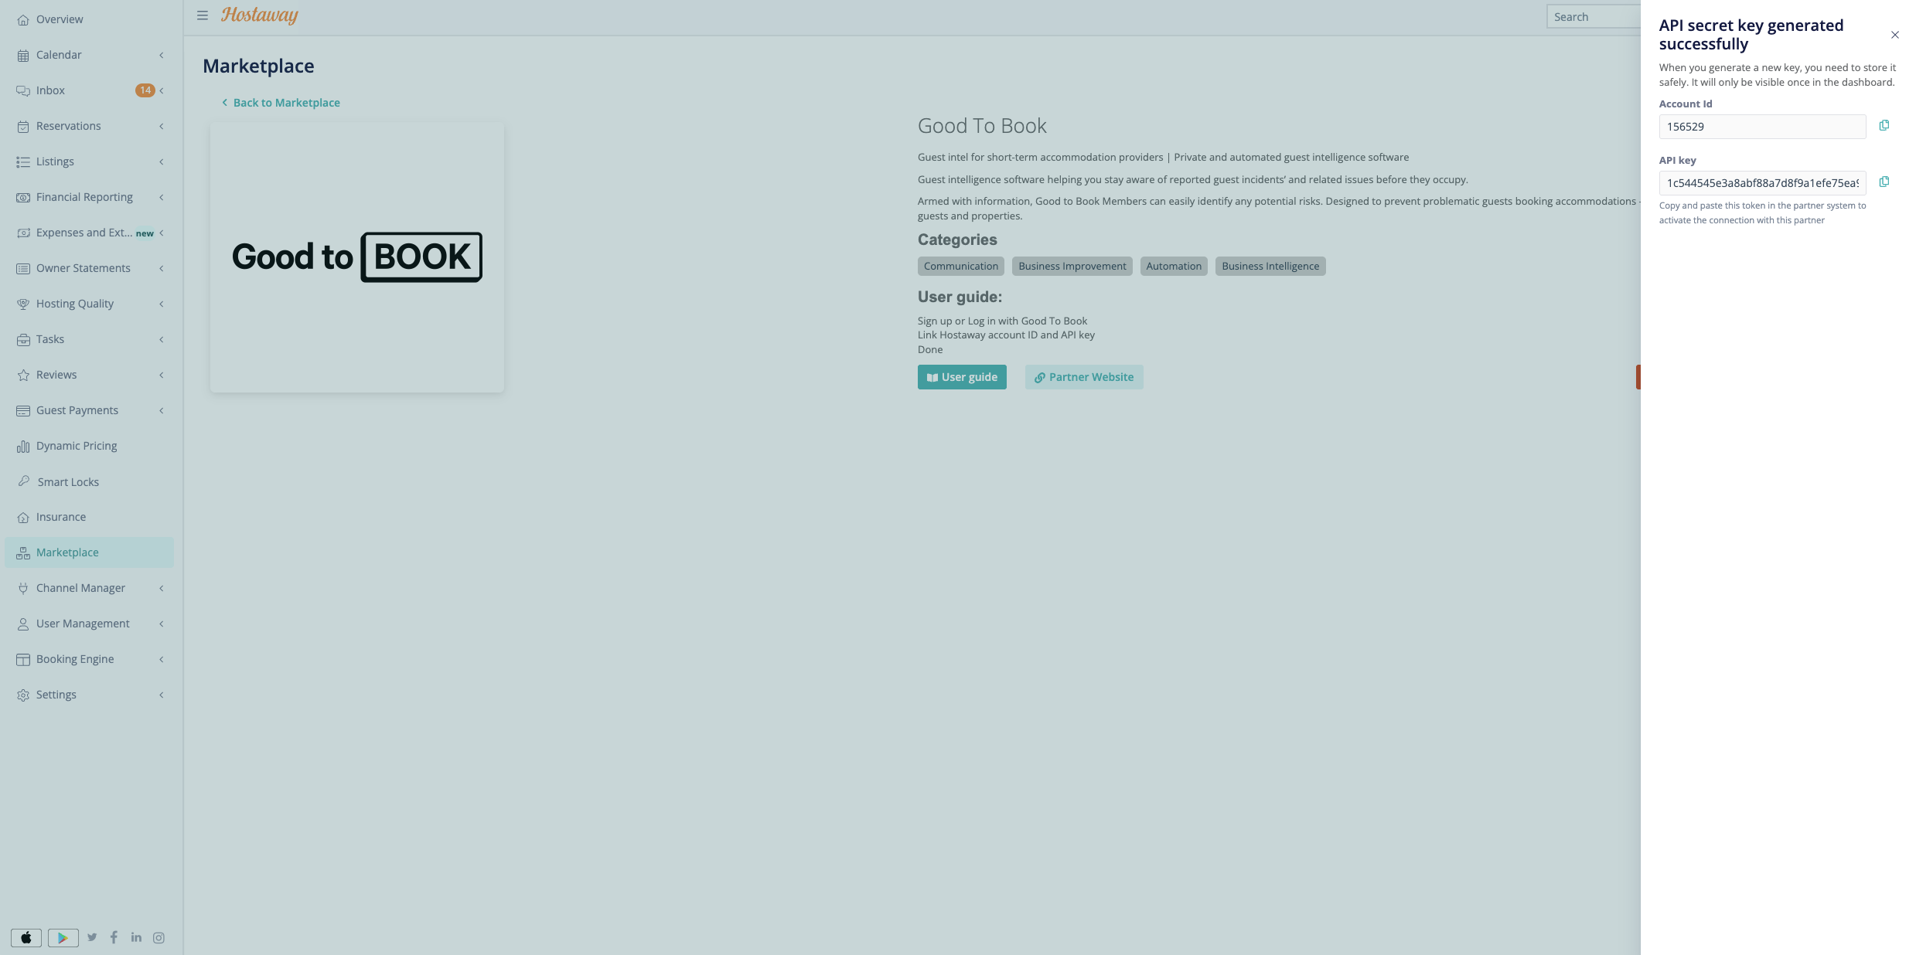Click the Communication category tag
This screenshot has height=955, width=1916.
(961, 266)
